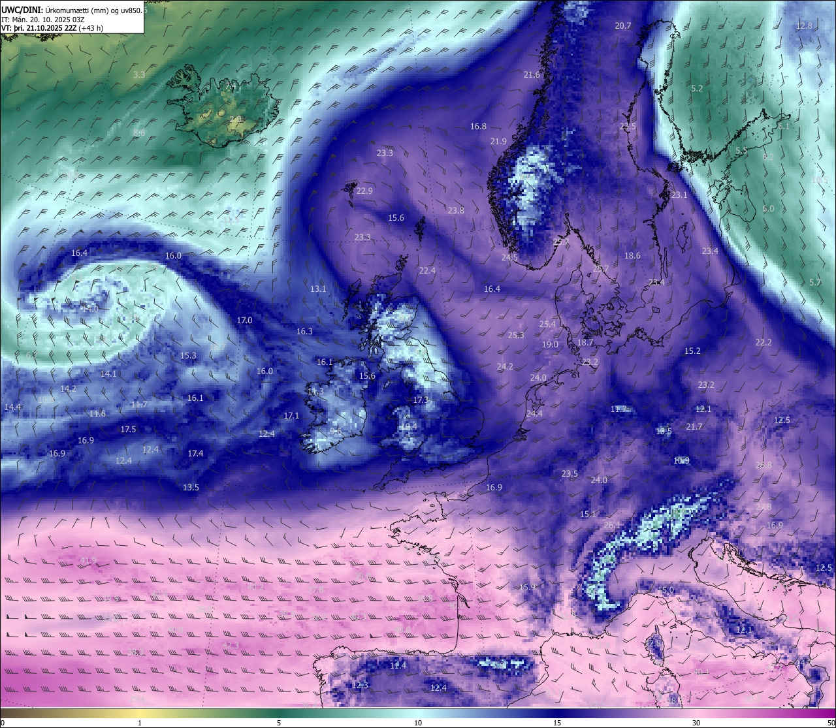Click the 10 tick label on color scale

418,723
